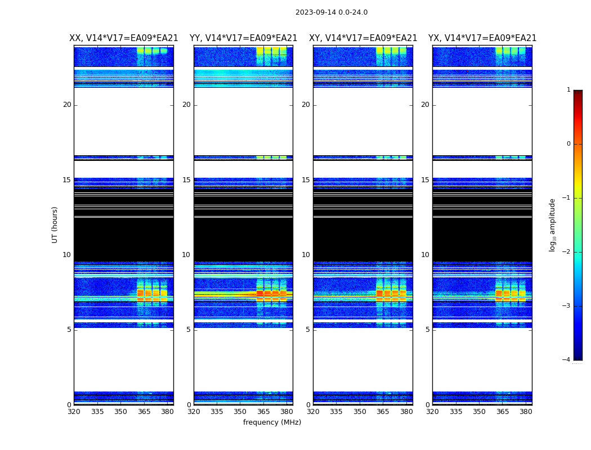Click the red top of the colorbar
This screenshot has width=591, height=450.
pos(577,96)
